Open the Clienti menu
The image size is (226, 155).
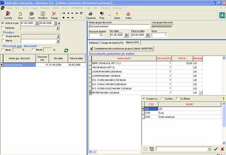point(55,8)
